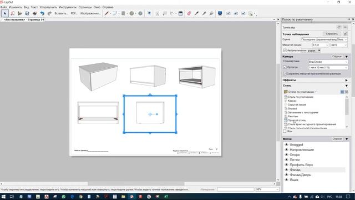Viewport: 355px width, 200px height.
Task: Redo with the gray arrow icon
Action: [49, 13]
